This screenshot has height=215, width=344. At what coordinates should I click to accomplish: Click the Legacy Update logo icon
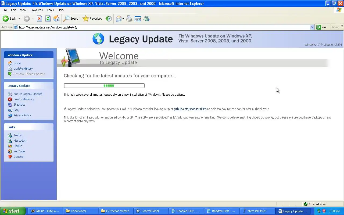click(98, 39)
